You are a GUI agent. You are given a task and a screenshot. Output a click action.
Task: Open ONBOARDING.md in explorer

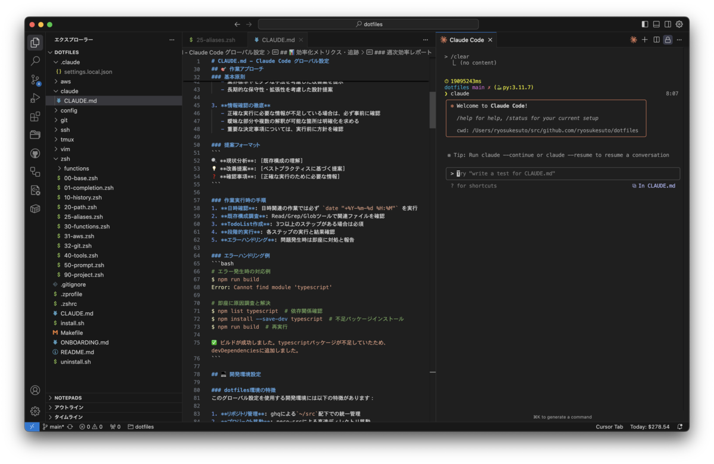[x=84, y=342]
